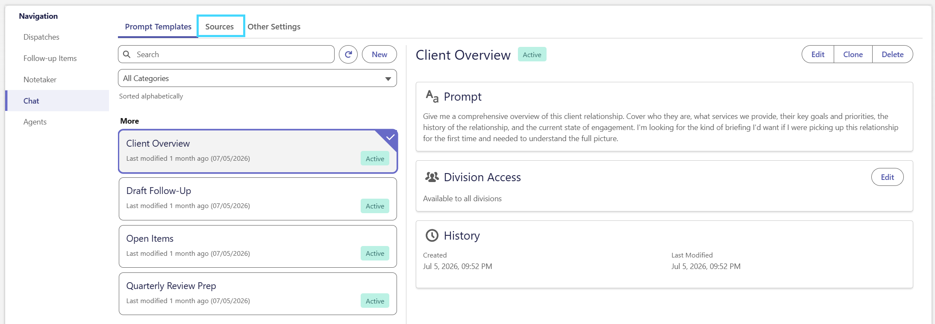Edit the Client Overview template
Viewport: 935px width, 324px height.
818,55
